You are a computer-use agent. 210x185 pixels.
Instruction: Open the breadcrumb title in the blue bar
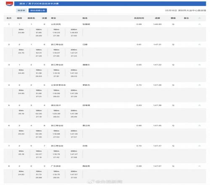point(39,4)
